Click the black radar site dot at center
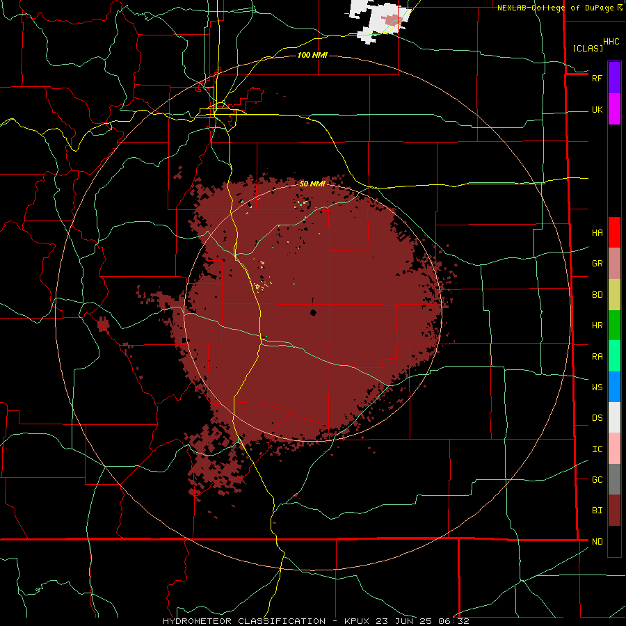Screen dimensions: 626x626 (313, 312)
